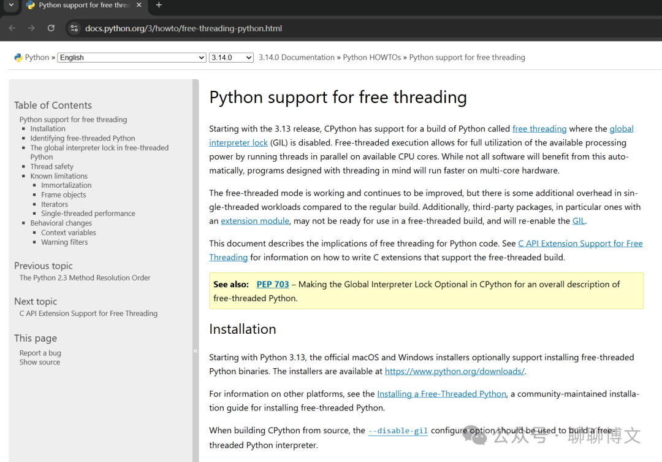Click the main page title heading
Viewport: 662px width, 462px height.
(x=338, y=97)
